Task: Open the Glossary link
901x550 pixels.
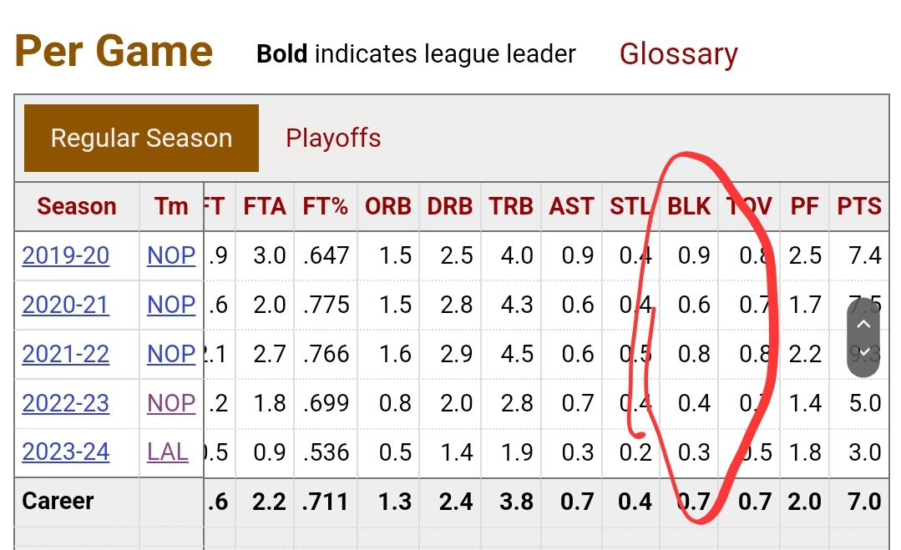Action: pos(679,54)
